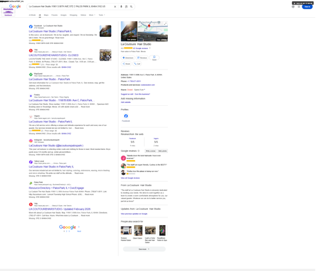Screen dimensions: 319x271
Task: Click Own this business? link
Action: [x=142, y=94]
